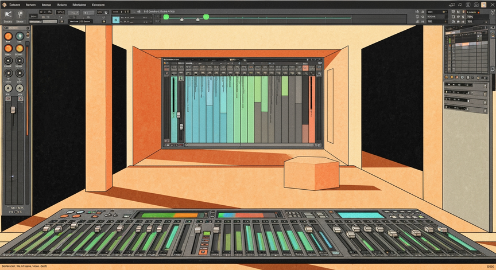Click the green-orange display on the hardware mixer
Screen dimensions: 496x270
click(170, 215)
